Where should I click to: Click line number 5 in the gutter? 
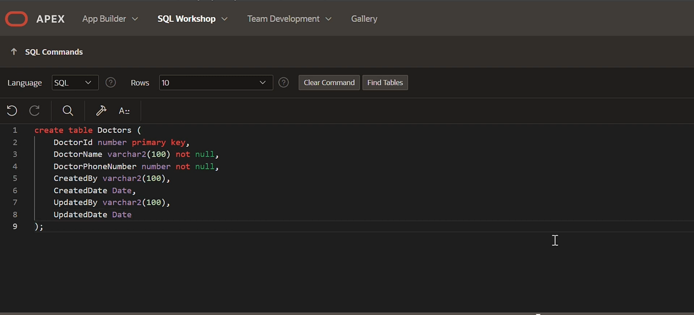tap(15, 179)
